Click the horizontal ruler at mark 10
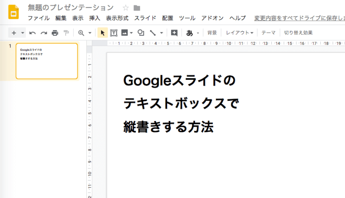The image size is (345, 198). coord(229,43)
